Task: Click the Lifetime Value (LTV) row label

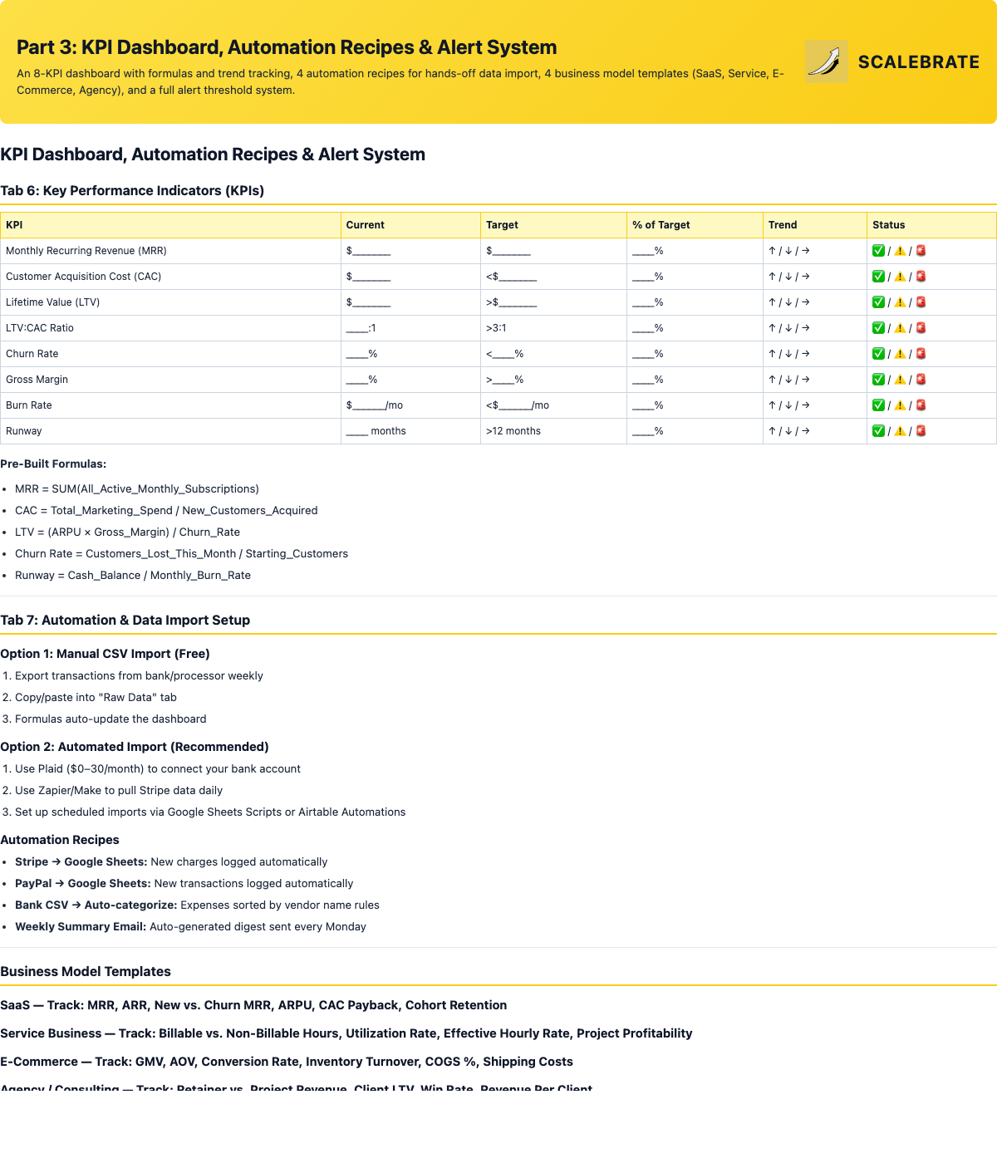Action: [x=52, y=302]
